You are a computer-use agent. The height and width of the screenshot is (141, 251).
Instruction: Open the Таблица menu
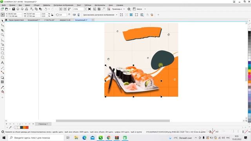[88, 5]
